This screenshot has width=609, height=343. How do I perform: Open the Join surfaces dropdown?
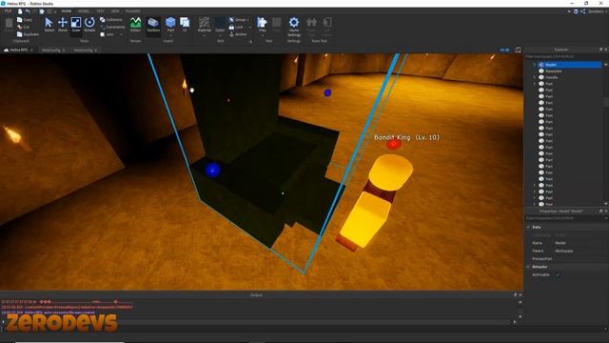pos(121,34)
